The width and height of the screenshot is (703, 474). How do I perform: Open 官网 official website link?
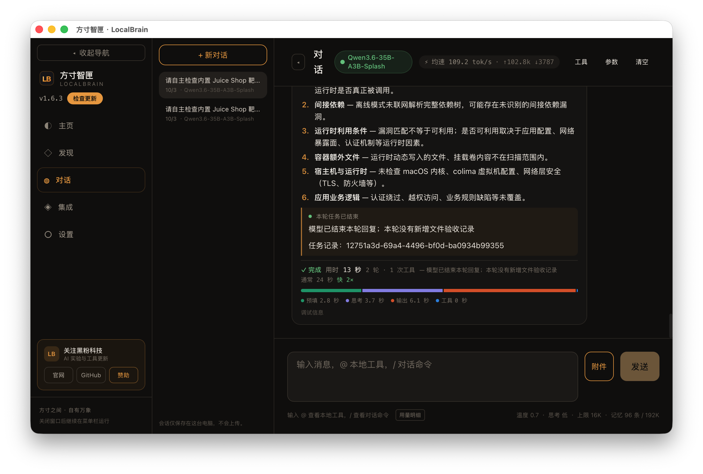(59, 375)
